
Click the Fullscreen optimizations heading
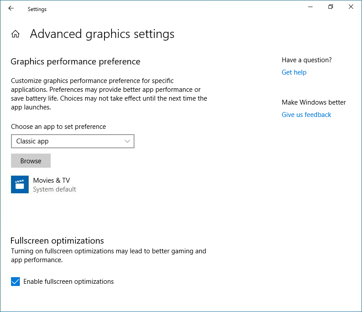[x=57, y=241]
